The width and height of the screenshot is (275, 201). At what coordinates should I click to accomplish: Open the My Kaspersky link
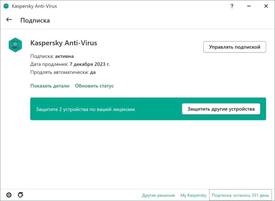(x=193, y=195)
